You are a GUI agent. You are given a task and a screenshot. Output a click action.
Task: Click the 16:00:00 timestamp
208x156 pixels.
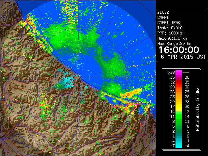(179, 50)
